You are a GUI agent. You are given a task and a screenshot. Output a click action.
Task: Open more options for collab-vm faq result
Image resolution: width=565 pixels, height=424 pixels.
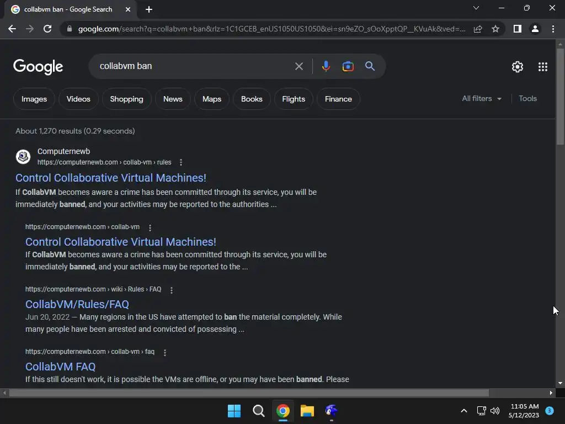click(164, 352)
